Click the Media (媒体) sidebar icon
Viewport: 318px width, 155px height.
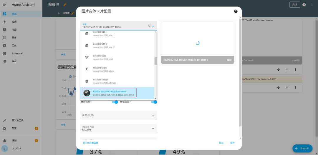[5, 61]
